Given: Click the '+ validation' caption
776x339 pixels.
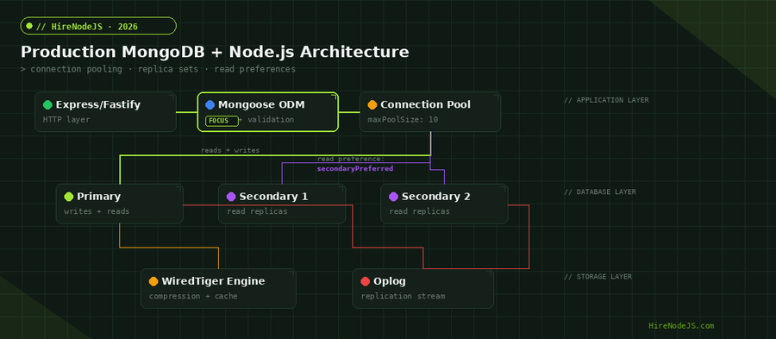Looking at the screenshot, I should click(266, 120).
